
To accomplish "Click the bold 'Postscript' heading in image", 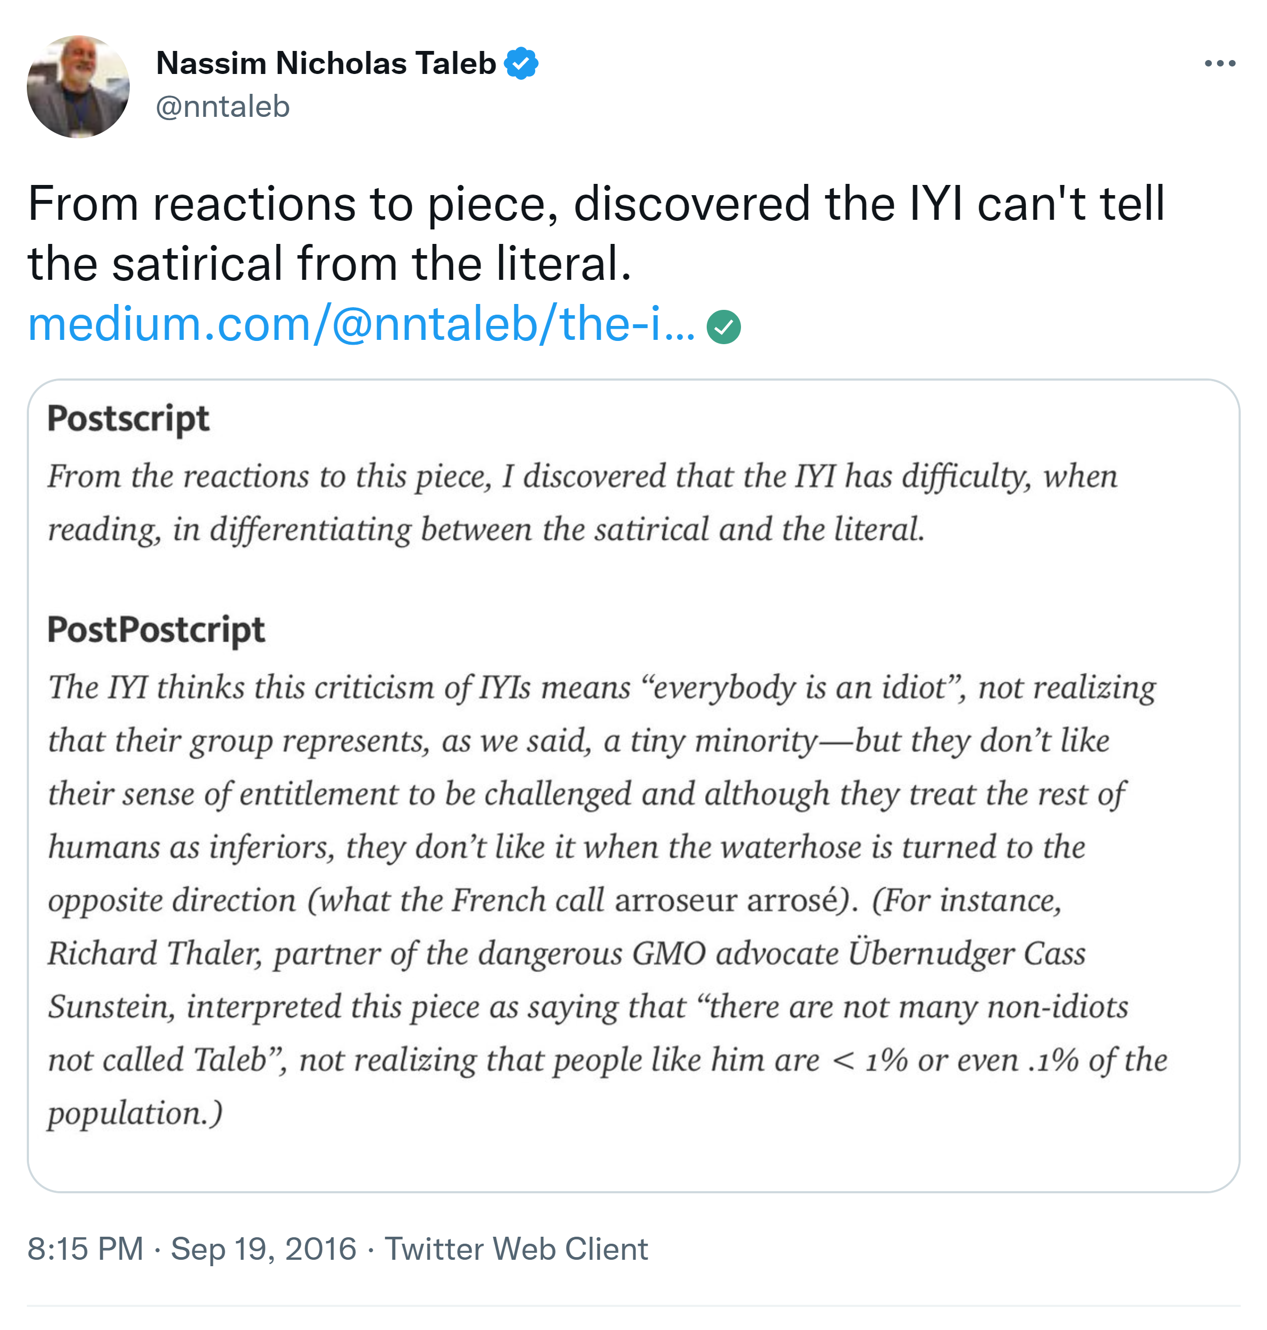I will 128,419.
